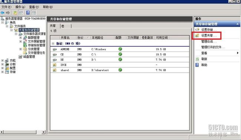Collapse the 角色 tree node

[x=3, y=23]
